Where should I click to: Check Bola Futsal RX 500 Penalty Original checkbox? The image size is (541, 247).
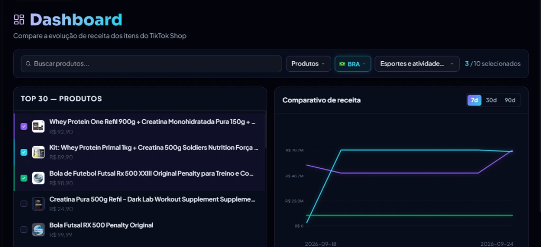24,230
